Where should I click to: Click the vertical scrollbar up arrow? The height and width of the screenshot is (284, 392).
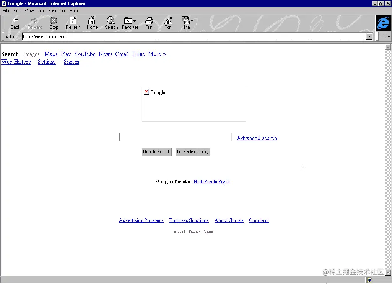(388, 47)
